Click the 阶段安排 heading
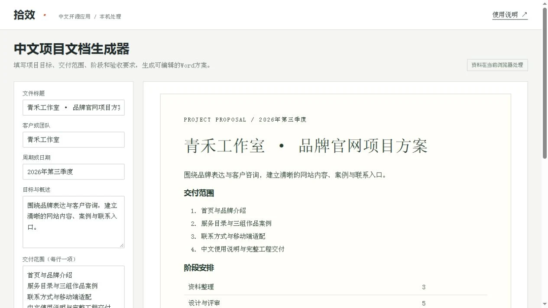 199,268
